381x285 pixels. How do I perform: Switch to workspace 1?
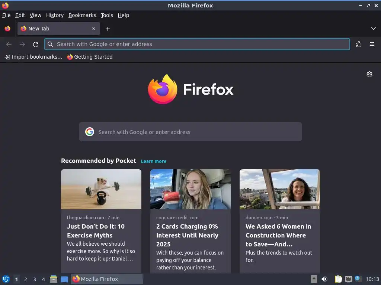(x=16, y=279)
